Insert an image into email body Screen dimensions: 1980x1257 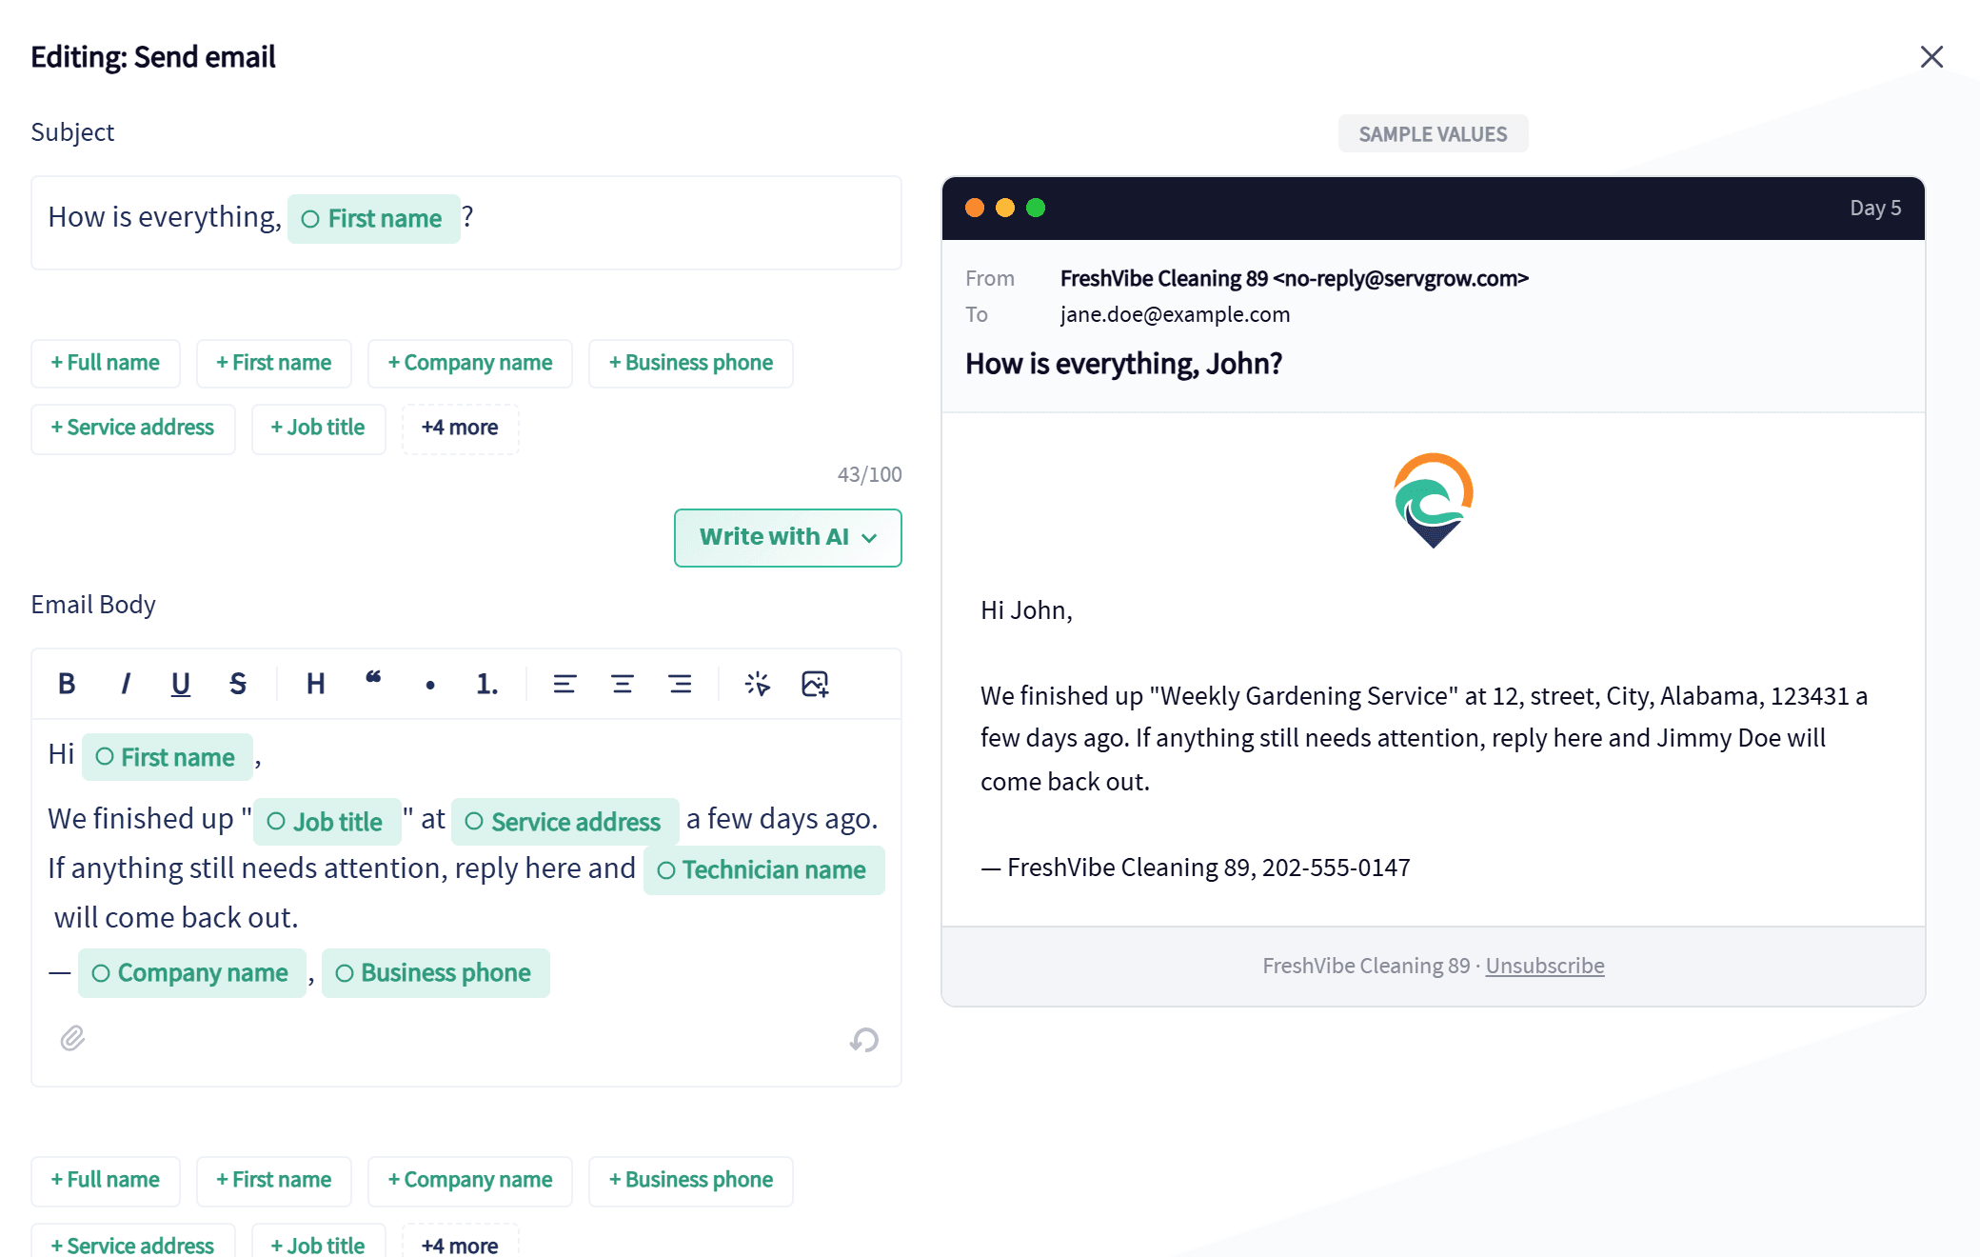(x=815, y=684)
